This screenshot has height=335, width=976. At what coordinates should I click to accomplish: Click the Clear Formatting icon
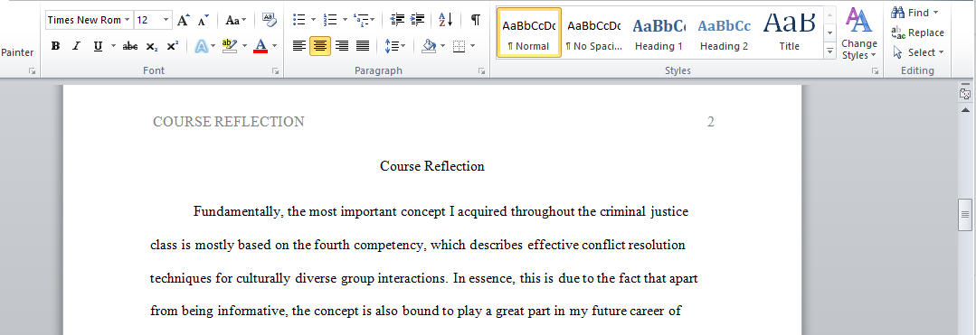(269, 21)
